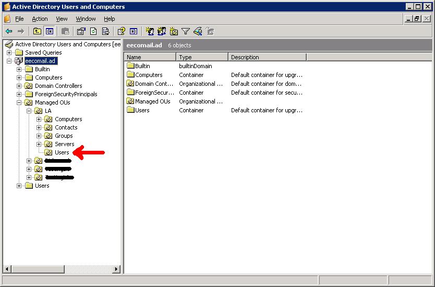Expand the Servers node under LA
This screenshot has width=435, height=287.
click(39, 144)
